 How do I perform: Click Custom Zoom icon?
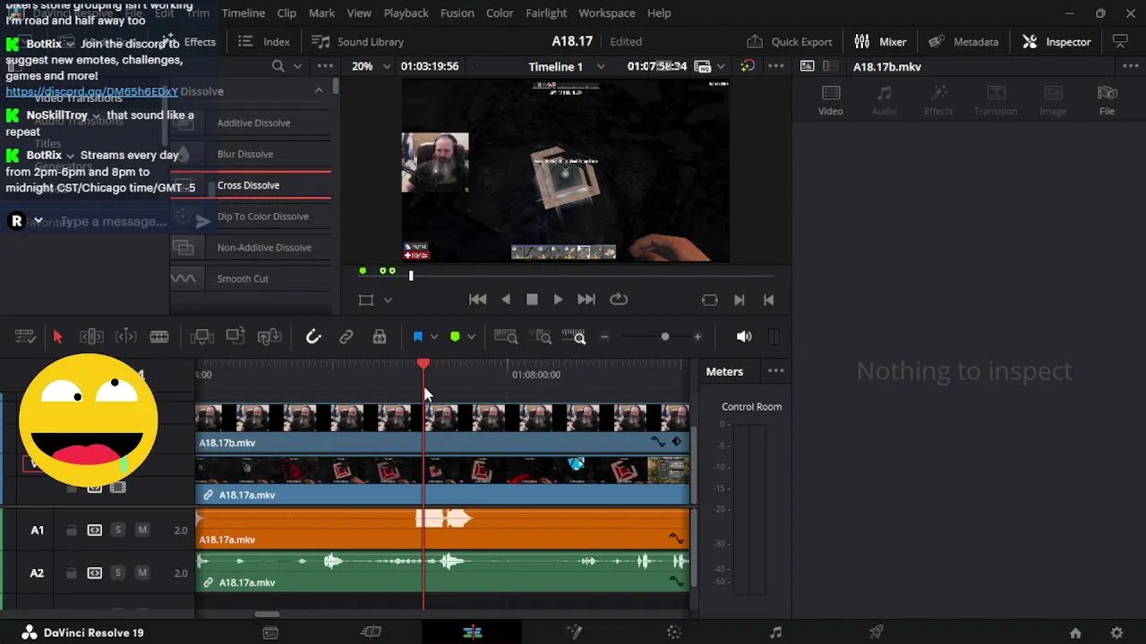point(574,336)
